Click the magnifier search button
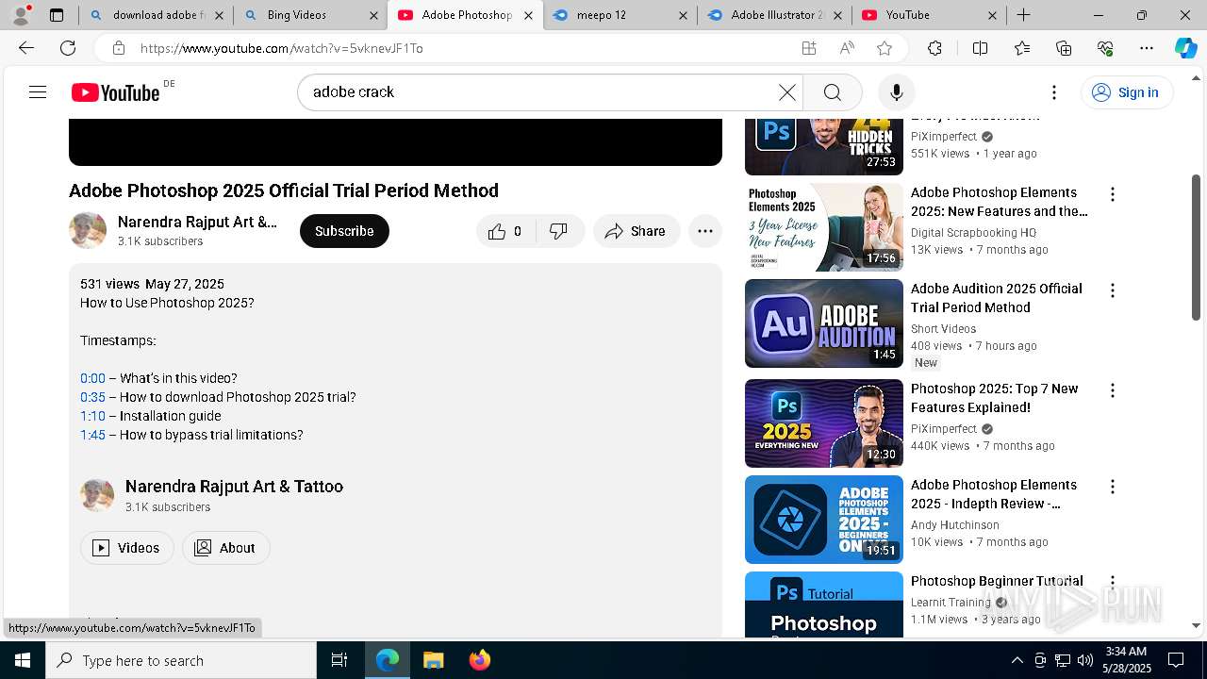Screen dimensions: 1207x679 point(833,92)
